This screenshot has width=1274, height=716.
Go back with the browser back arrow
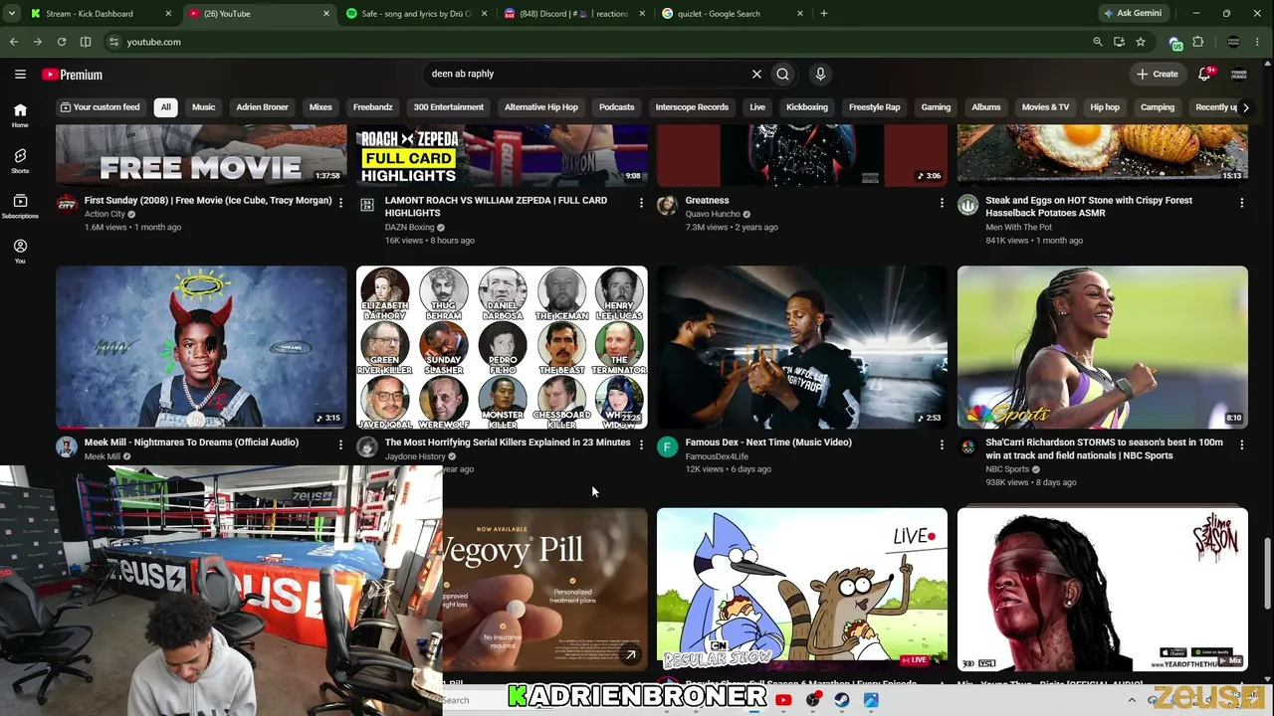point(14,42)
